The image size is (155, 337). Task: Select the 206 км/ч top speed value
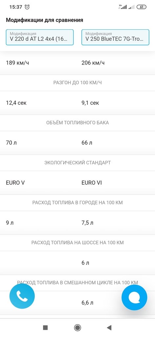pyautogui.click(x=93, y=63)
